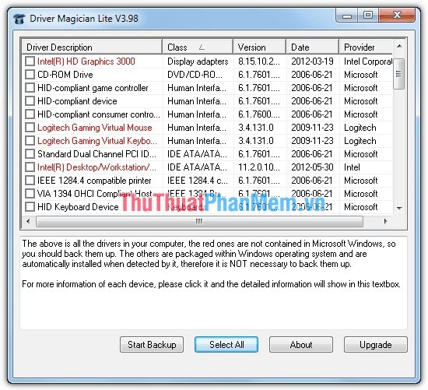This screenshot has height=390, width=428.
Task: Check VIA 1394 OHCI Compliant Host checkbox
Action: pyautogui.click(x=30, y=193)
